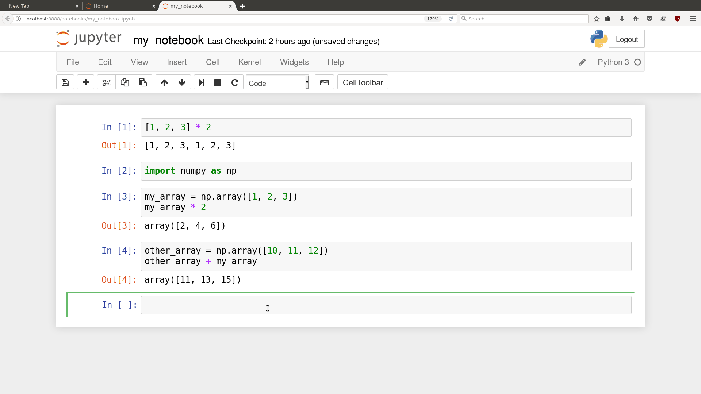Move selected cell up arrow
This screenshot has width=701, height=394.
tap(164, 82)
